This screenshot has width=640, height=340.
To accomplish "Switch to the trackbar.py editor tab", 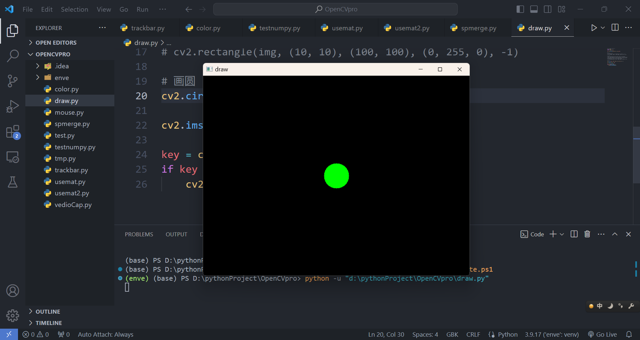I will click(x=147, y=28).
